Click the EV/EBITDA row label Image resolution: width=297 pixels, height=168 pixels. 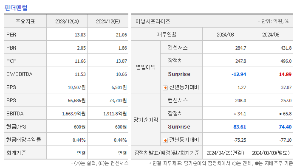[x=19, y=74]
